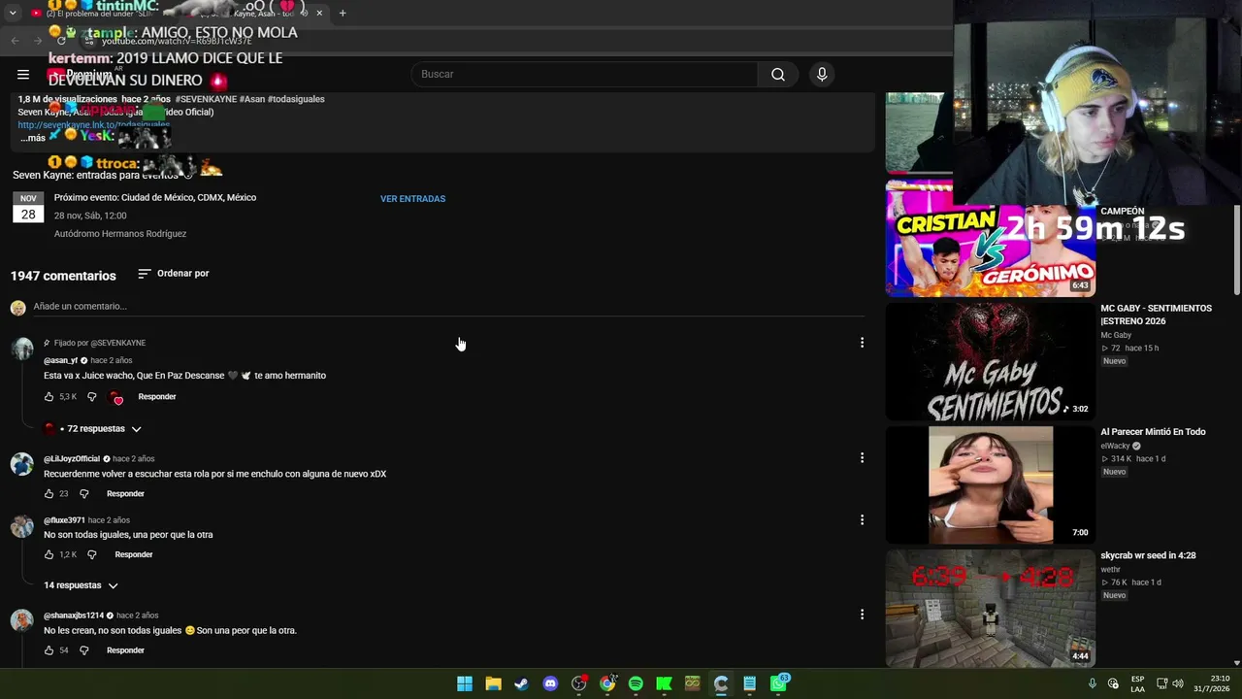This screenshot has width=1242, height=699.
Task: Click the VER ENTRADAS link
Action: [412, 199]
